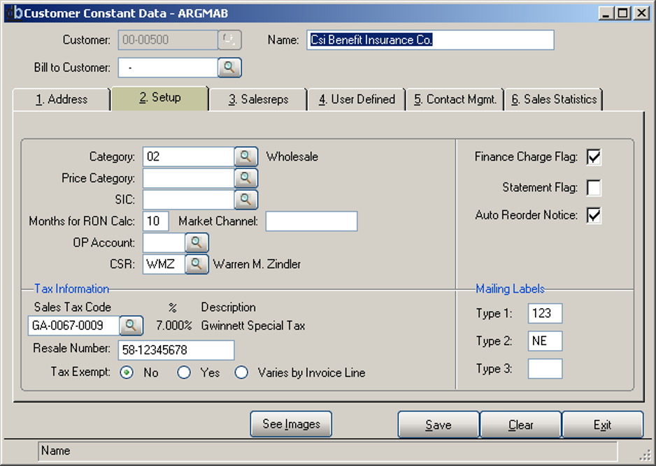Switch to the Setup tab

[x=160, y=99]
